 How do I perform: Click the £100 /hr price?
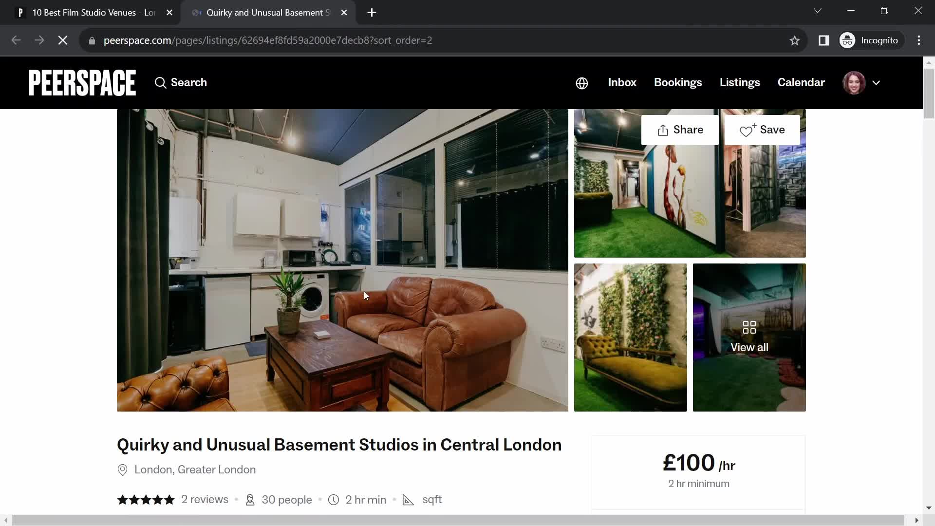point(699,463)
